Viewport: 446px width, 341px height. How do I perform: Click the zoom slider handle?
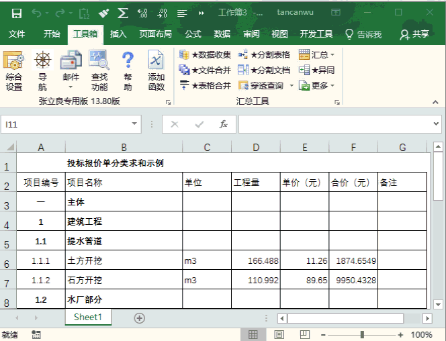pyautogui.click(x=362, y=334)
